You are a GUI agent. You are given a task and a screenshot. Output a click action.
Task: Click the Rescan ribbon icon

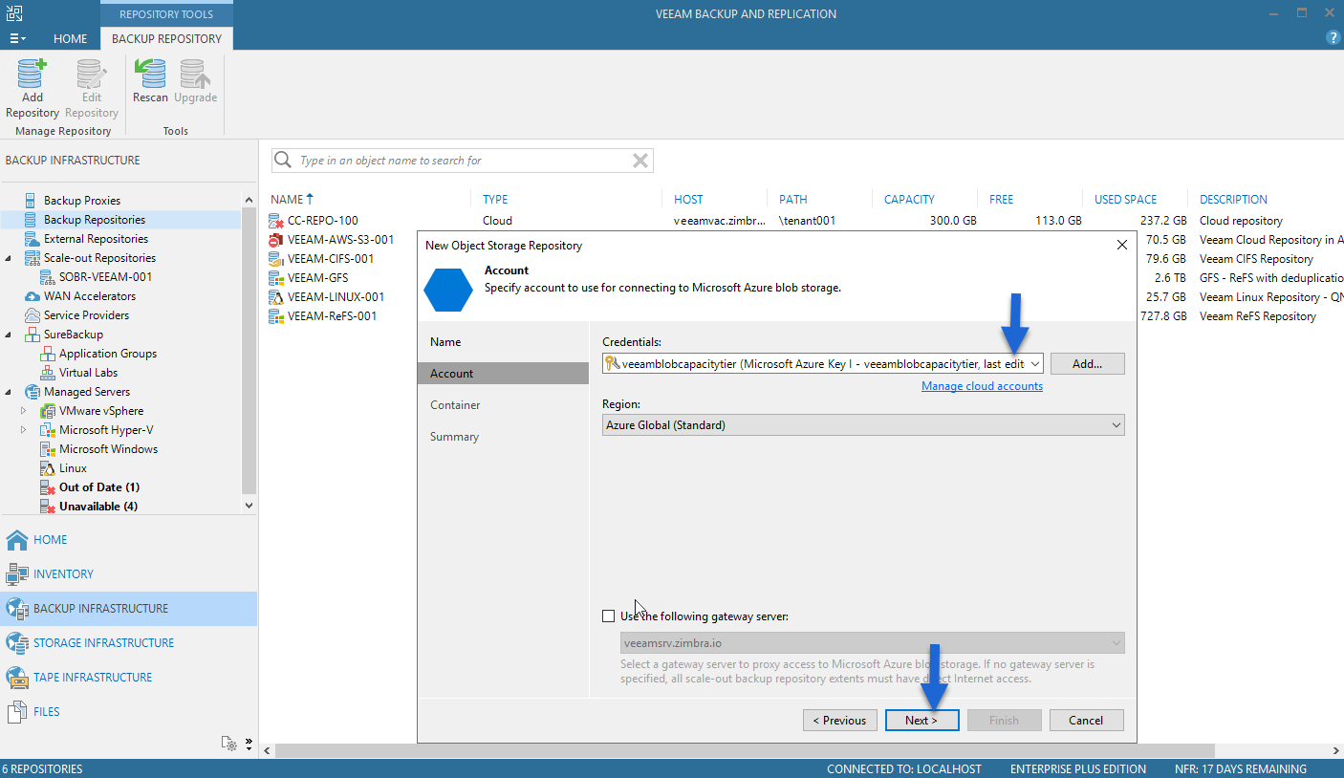[x=150, y=82]
